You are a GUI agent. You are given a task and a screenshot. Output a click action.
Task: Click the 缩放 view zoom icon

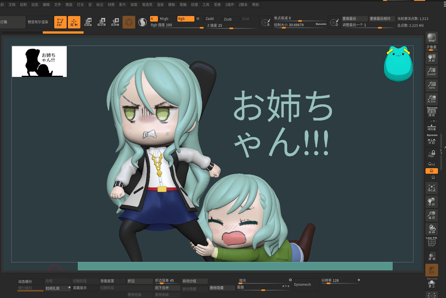pyautogui.click(x=432, y=215)
